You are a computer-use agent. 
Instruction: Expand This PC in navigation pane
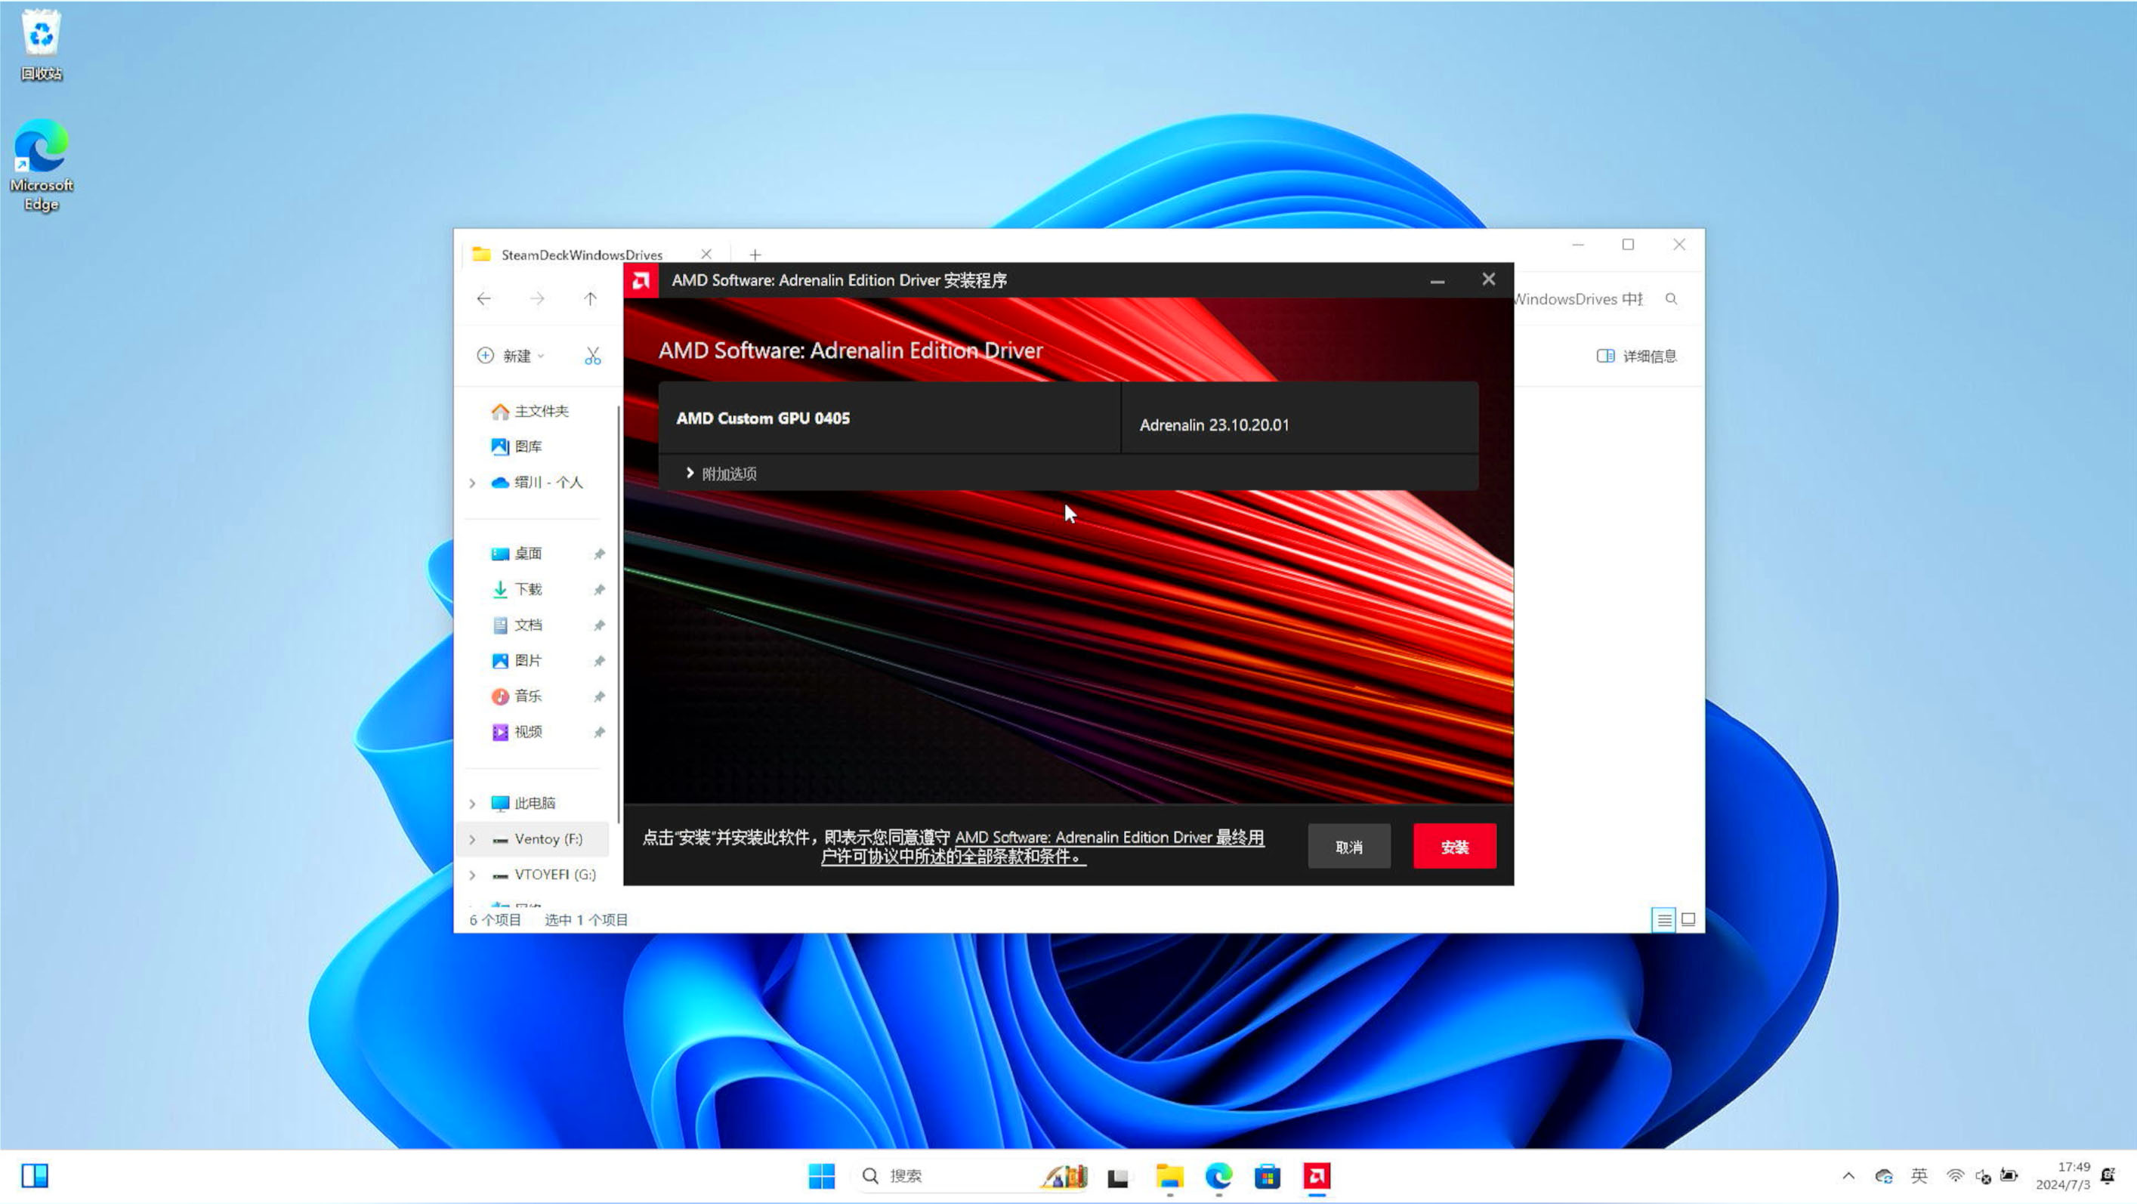[472, 803]
